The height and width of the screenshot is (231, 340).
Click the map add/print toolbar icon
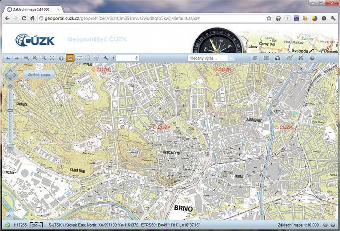[289, 58]
